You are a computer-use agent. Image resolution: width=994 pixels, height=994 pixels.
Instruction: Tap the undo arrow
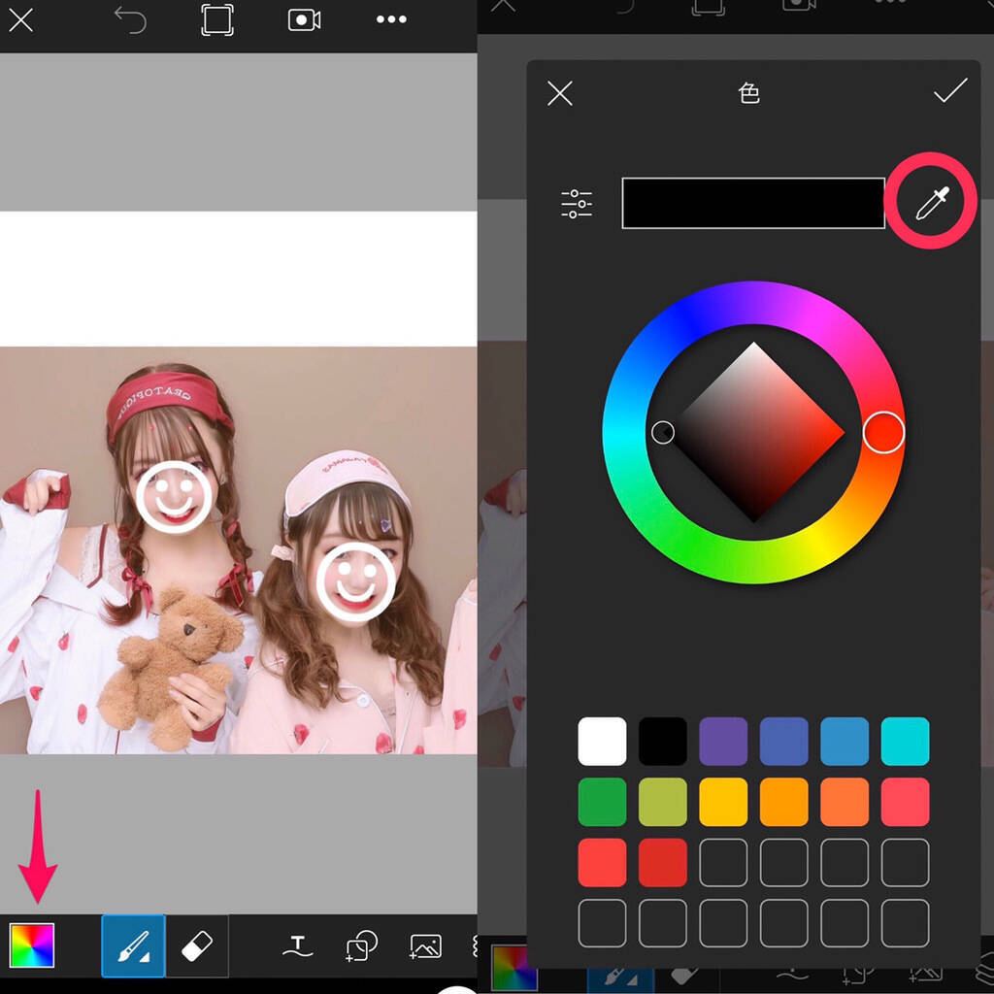pos(130,20)
